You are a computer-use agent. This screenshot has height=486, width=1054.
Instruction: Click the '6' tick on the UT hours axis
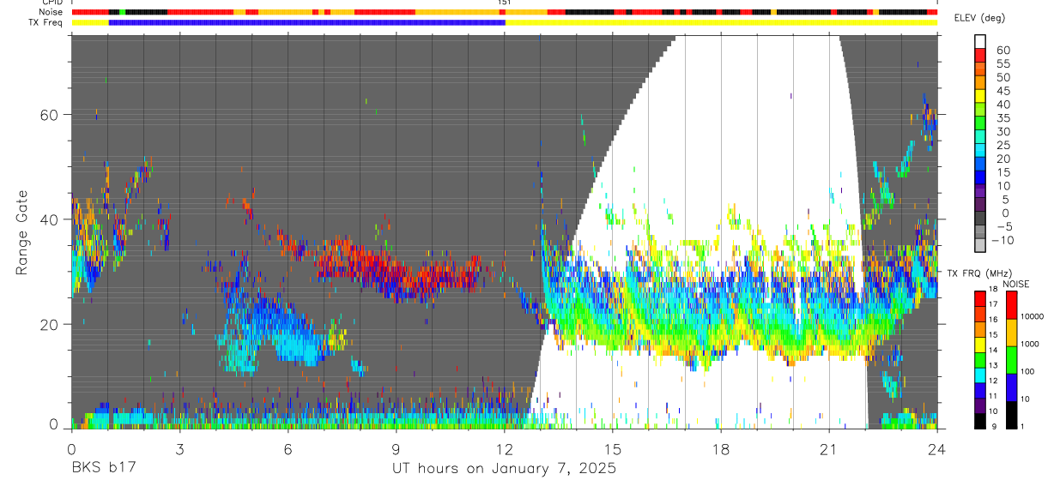[288, 449]
